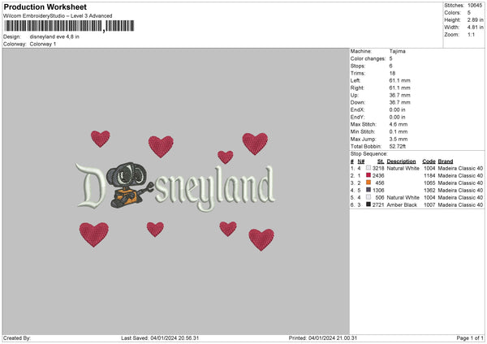This screenshot has width=487, height=344.
Task: Click the WALL-E robot in the design
Action: pos(130,185)
